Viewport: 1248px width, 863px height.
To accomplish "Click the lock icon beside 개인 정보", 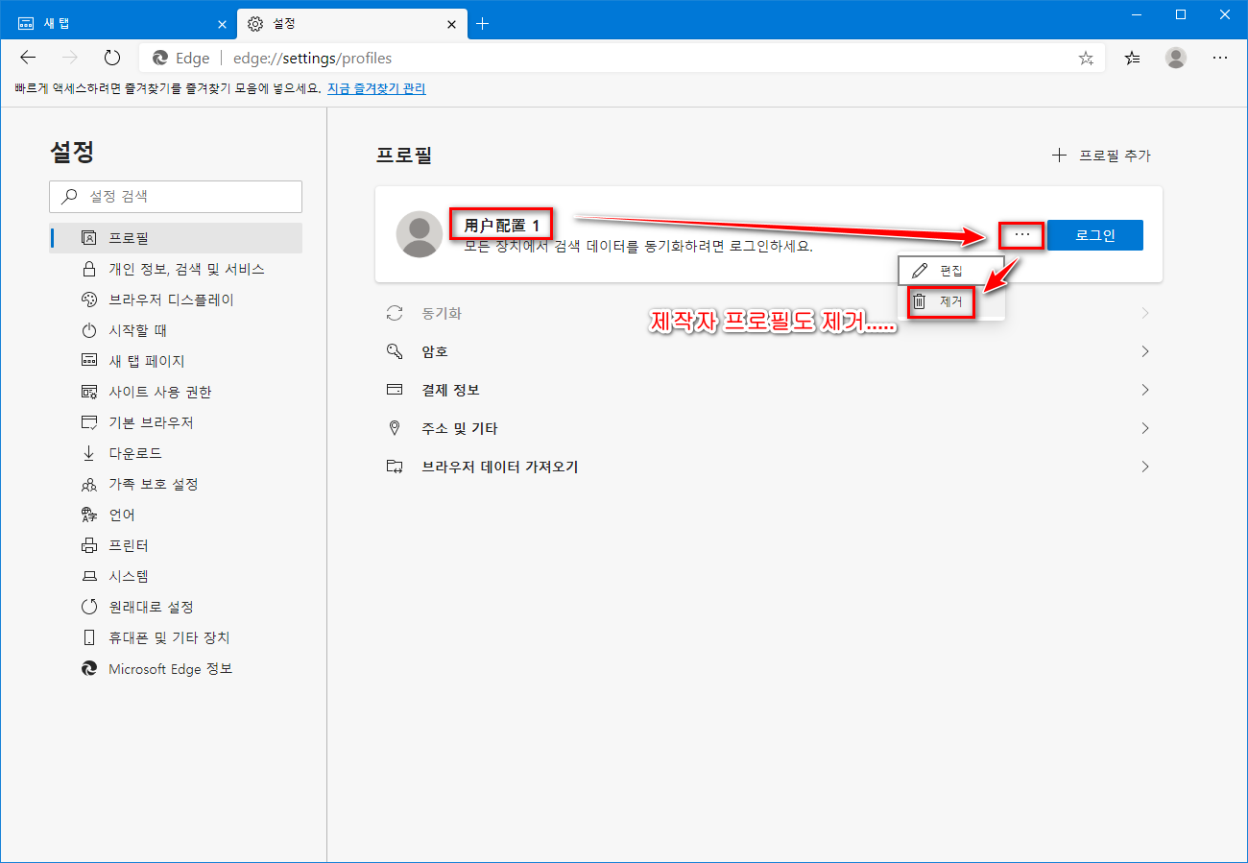I will point(89,269).
